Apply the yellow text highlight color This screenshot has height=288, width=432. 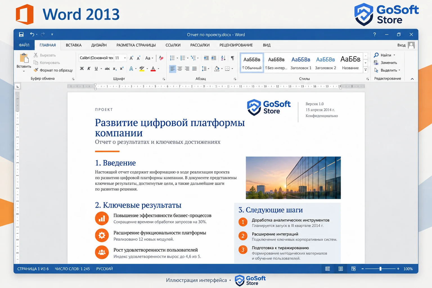pos(142,69)
